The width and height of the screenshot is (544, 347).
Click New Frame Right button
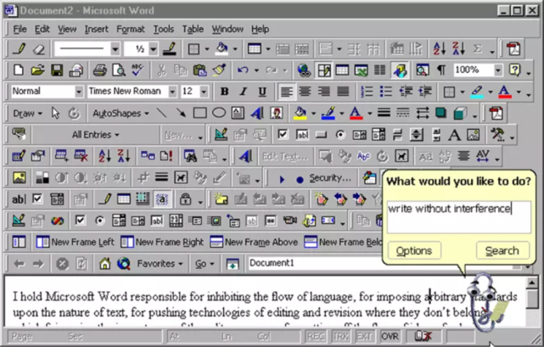click(x=162, y=242)
